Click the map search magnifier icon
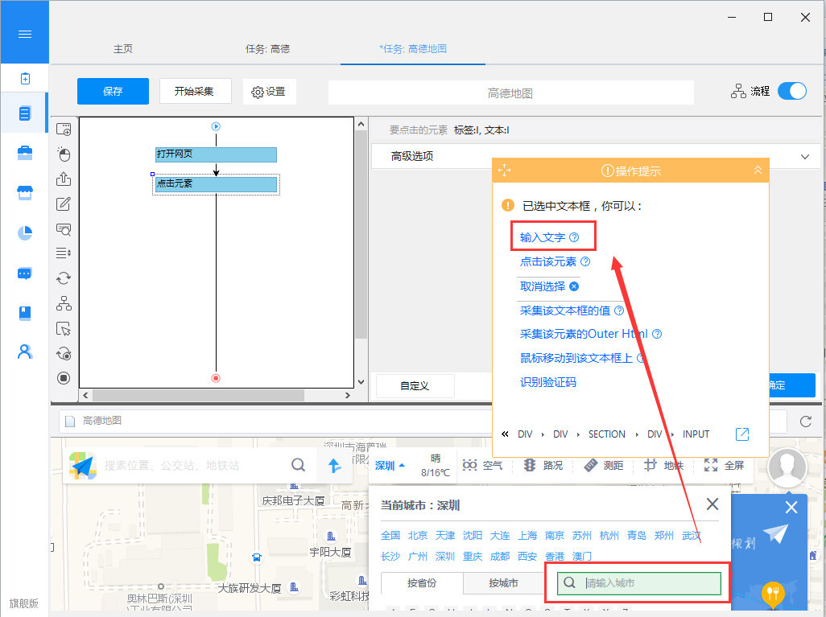 point(298,465)
